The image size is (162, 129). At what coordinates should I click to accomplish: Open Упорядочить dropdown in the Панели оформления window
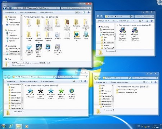11,81
